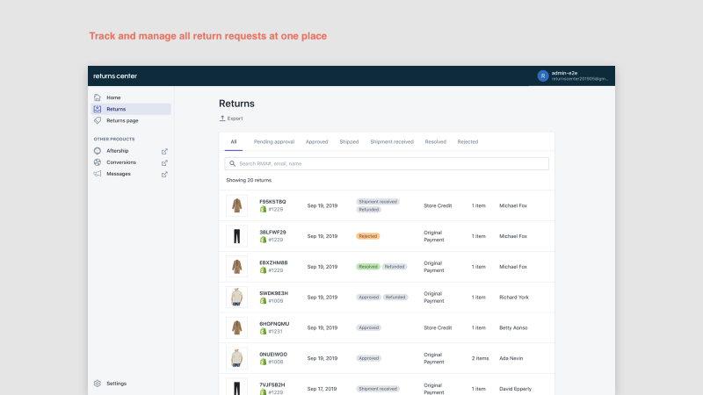This screenshot has width=703, height=395.
Task: Open Returns in the sidebar
Action: (131, 109)
